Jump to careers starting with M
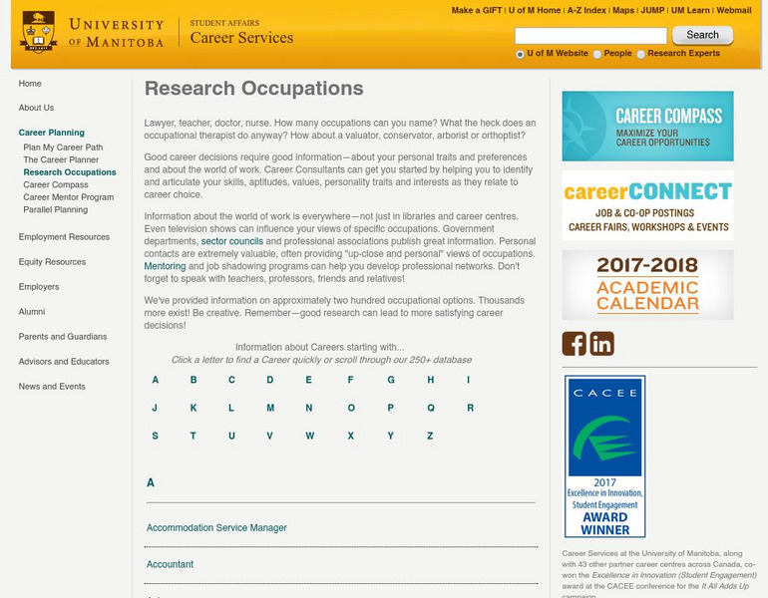Screen dimensions: 768x598 [270, 408]
